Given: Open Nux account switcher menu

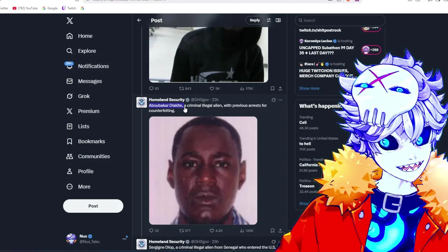Looking at the screenshot, I should (x=124, y=239).
